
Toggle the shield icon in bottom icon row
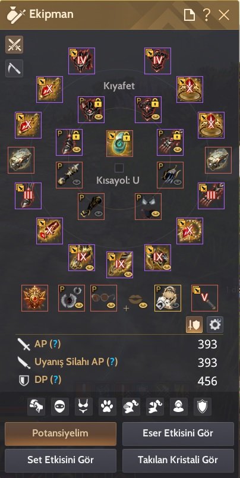[x=202, y=407]
